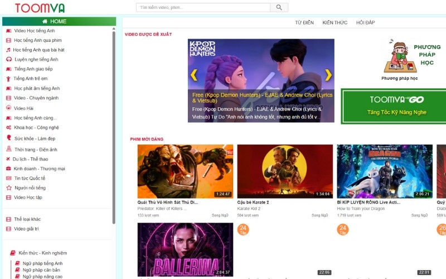Image resolution: width=446 pixels, height=279 pixels.
Task: Focus the video search input field
Action: pyautogui.click(x=203, y=7)
